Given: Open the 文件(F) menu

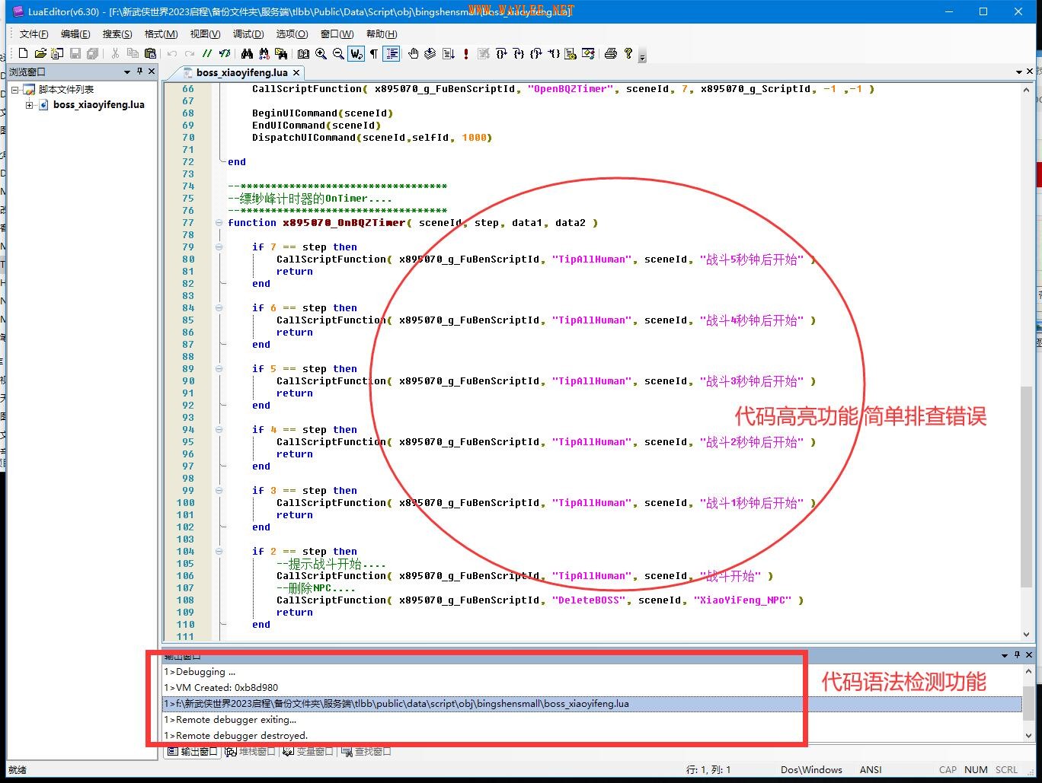Looking at the screenshot, I should (x=34, y=34).
